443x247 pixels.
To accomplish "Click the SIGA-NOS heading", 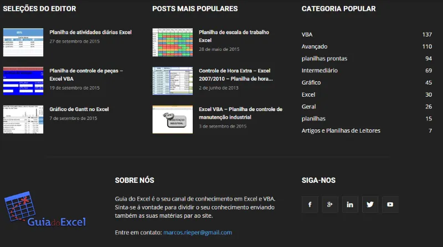I will (x=318, y=181).
